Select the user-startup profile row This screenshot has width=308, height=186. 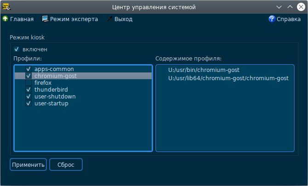(83, 103)
